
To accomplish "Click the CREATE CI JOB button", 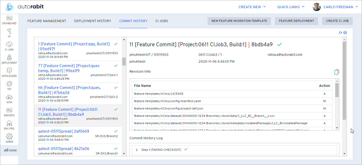I will point(337,21).
